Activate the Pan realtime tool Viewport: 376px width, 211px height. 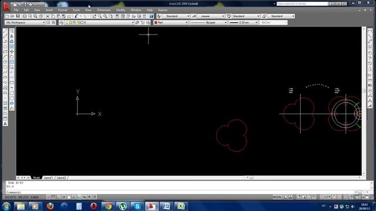[x=94, y=16]
